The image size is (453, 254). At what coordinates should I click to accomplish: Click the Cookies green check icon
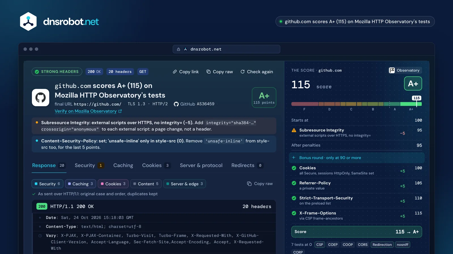click(x=294, y=168)
